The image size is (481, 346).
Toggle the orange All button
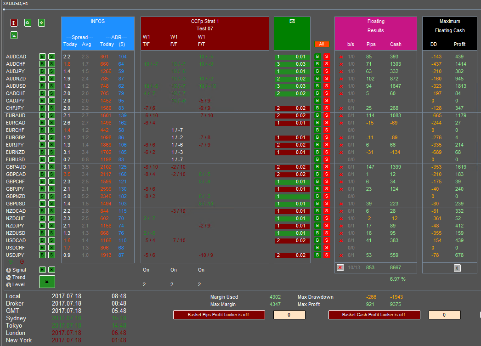coord(322,44)
